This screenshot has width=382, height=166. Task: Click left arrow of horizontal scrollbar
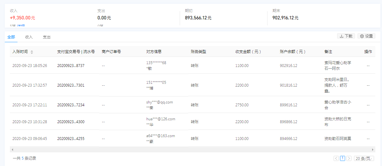[12, 149]
